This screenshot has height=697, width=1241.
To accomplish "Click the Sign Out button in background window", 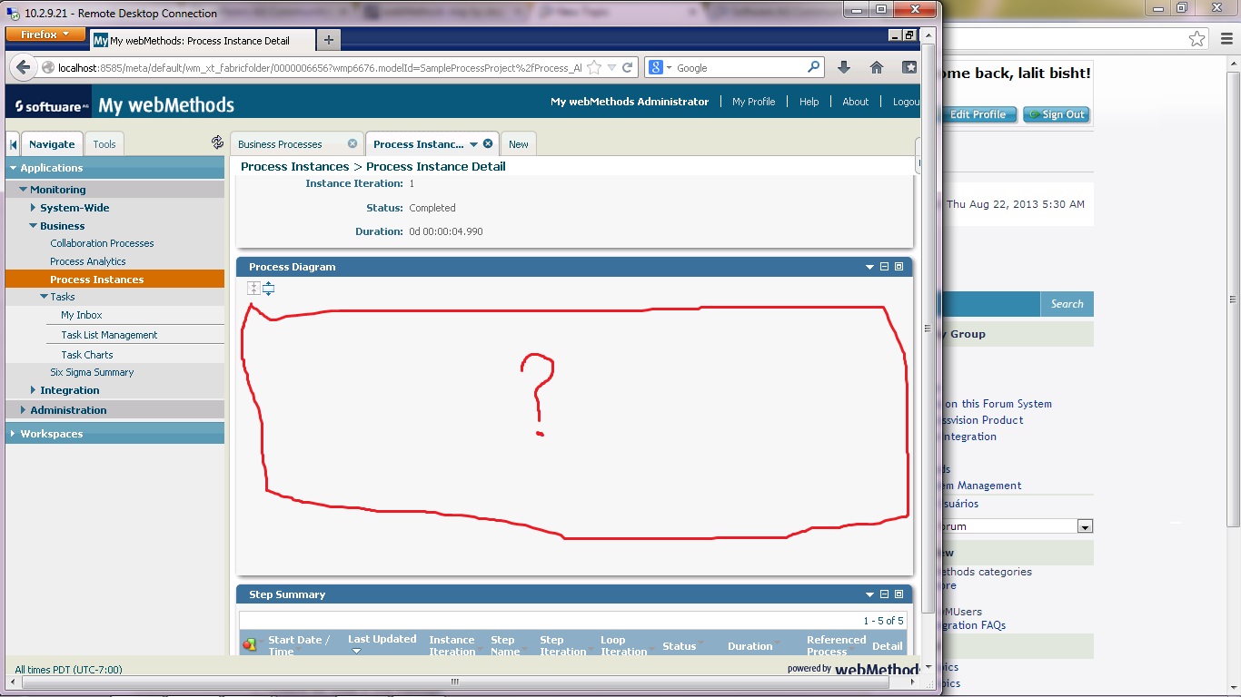I will (1056, 114).
